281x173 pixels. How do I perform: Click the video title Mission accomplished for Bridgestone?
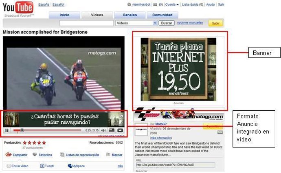pyautogui.click(x=45, y=32)
